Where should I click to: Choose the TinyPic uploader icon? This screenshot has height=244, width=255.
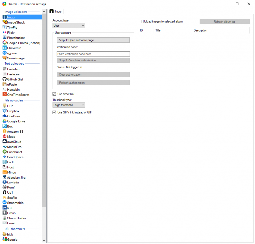click(x=5, y=27)
